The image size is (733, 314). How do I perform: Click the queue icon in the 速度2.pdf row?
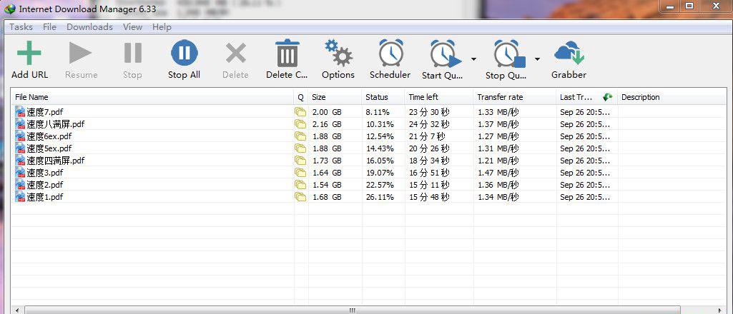point(300,185)
